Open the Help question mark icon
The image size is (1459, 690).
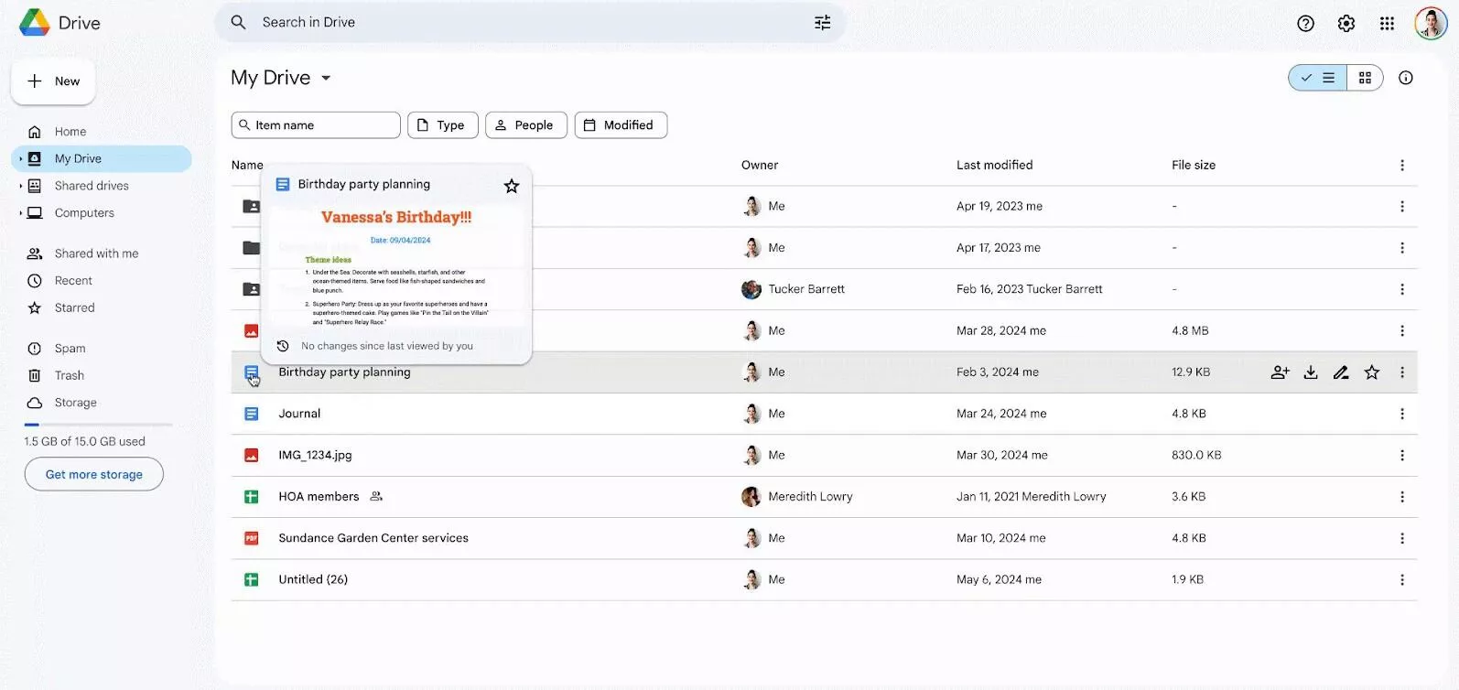(1305, 24)
